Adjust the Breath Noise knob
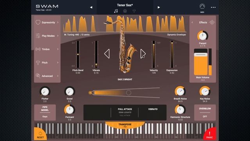The width and height of the screenshot is (250, 141). click(180, 92)
